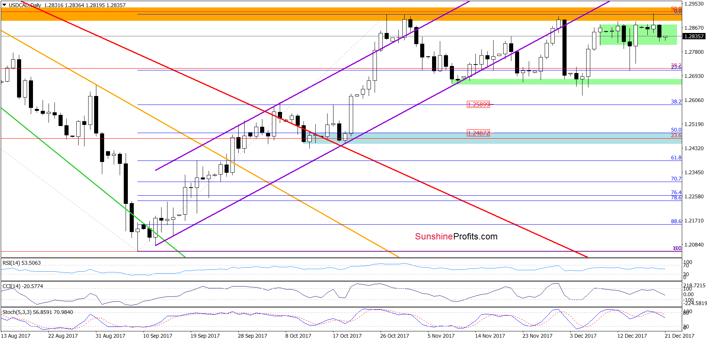The width and height of the screenshot is (707, 341).
Task: Select the USDCAD,Daily chart title
Action: tap(25, 5)
